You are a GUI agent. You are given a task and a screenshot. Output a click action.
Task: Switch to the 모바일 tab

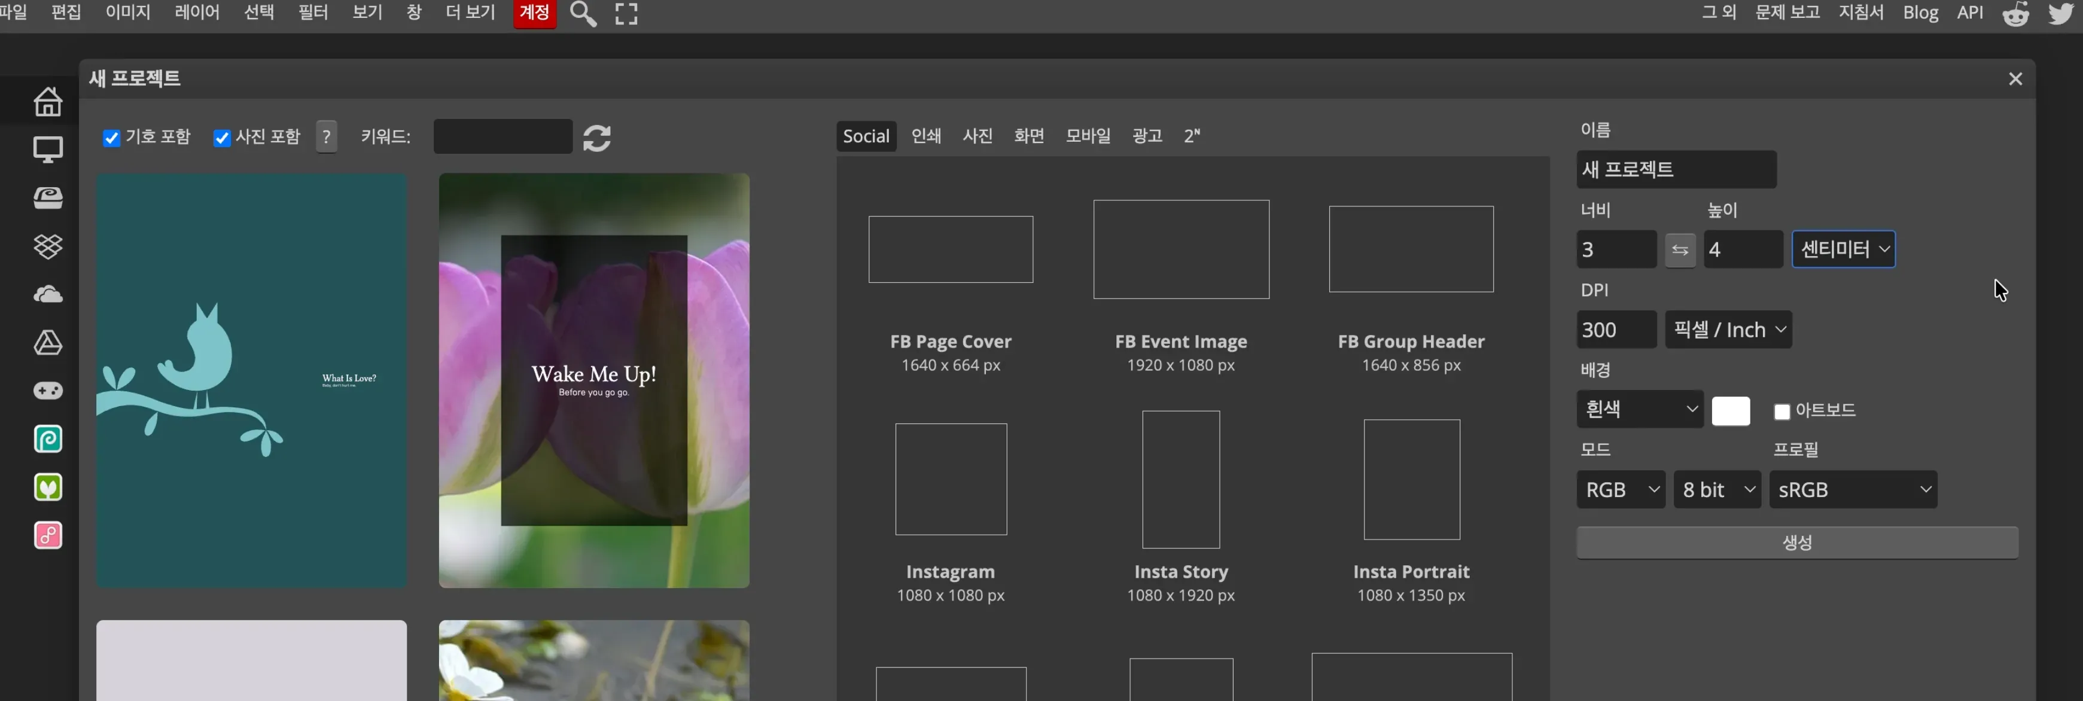point(1088,136)
